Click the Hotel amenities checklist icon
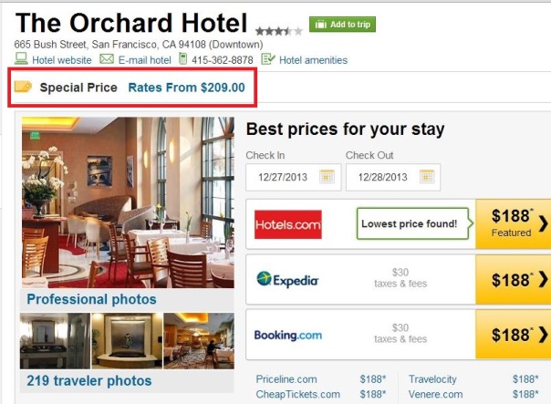551x404 pixels. (268, 58)
